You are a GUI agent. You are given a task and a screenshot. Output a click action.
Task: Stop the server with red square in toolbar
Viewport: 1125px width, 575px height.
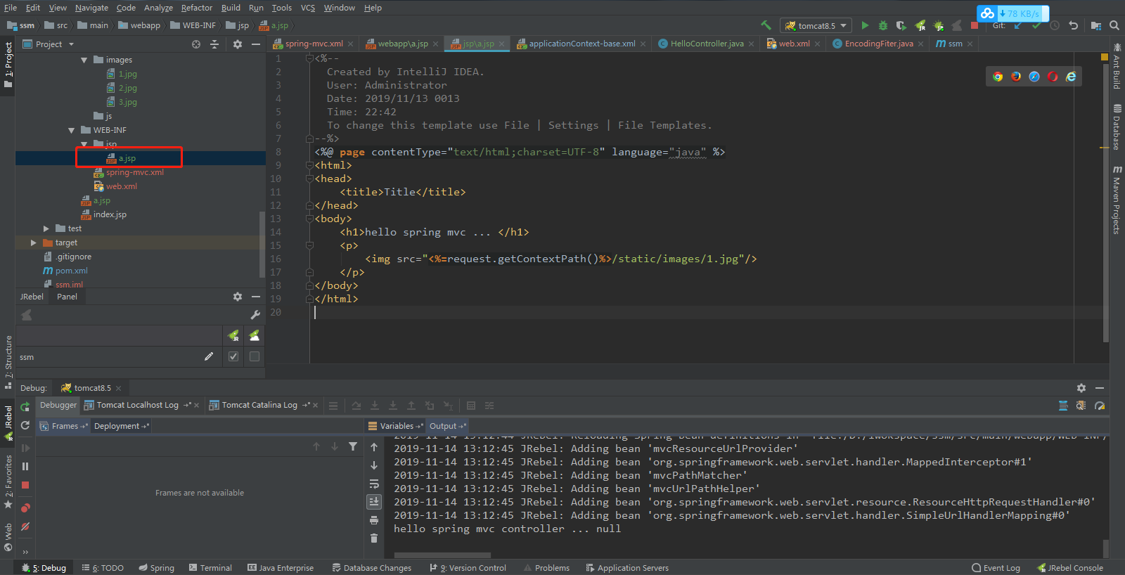click(x=975, y=25)
